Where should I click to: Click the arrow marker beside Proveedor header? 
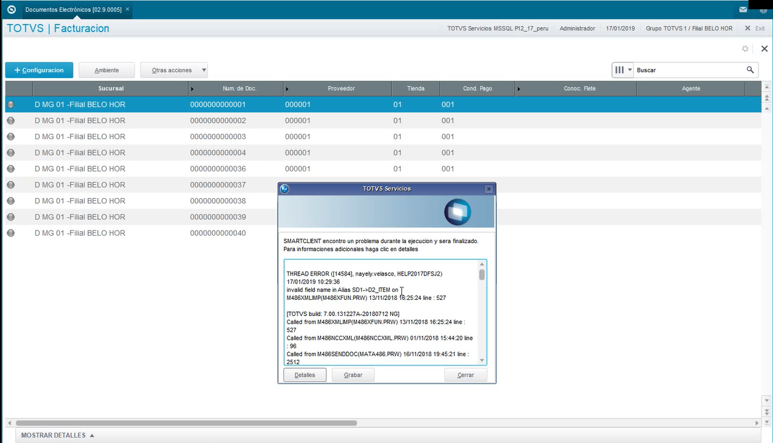click(x=287, y=89)
